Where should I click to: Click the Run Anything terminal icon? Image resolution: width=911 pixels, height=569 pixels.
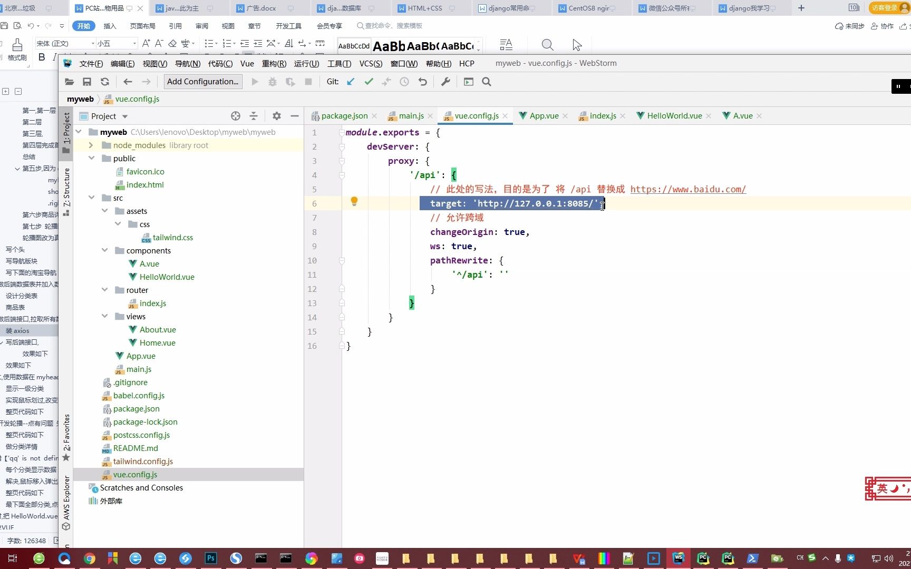pyautogui.click(x=469, y=82)
